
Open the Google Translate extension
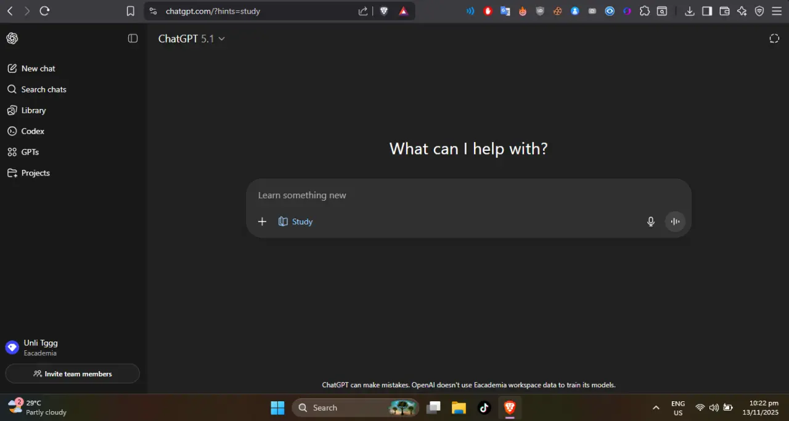click(505, 11)
